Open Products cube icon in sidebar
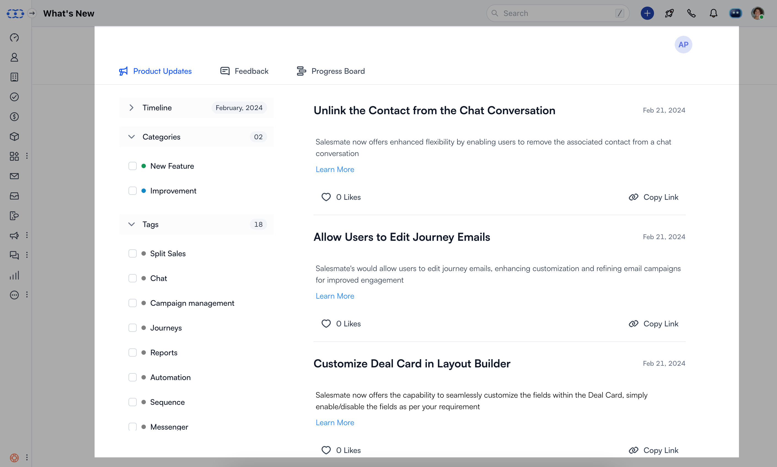 (14, 136)
